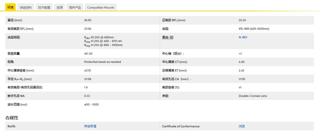Click the Protective bevel as needed text
The image size is (321, 138).
[x=102, y=62]
